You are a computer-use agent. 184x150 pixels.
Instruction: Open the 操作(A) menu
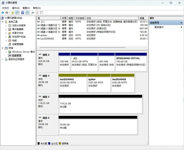(x=16, y=8)
